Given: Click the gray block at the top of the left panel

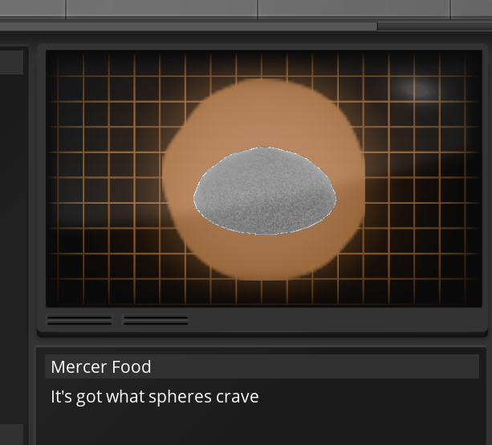Looking at the screenshot, I should click(x=11, y=63).
